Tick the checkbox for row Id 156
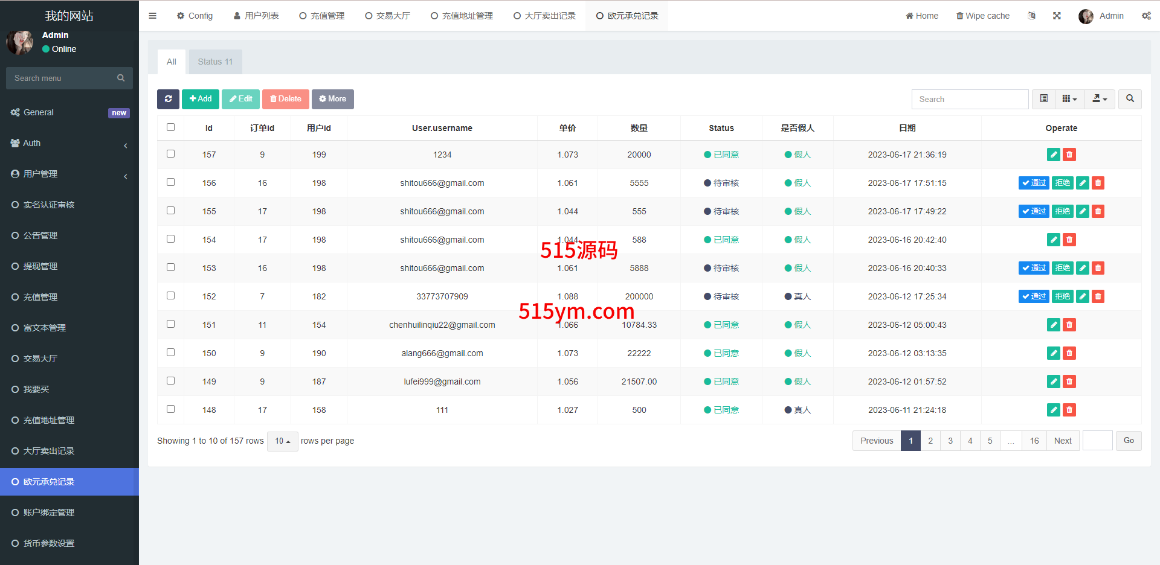Image resolution: width=1160 pixels, height=565 pixels. [170, 182]
